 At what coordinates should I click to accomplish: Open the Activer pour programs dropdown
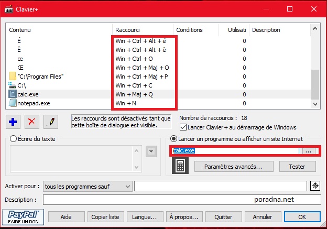pos(88,186)
